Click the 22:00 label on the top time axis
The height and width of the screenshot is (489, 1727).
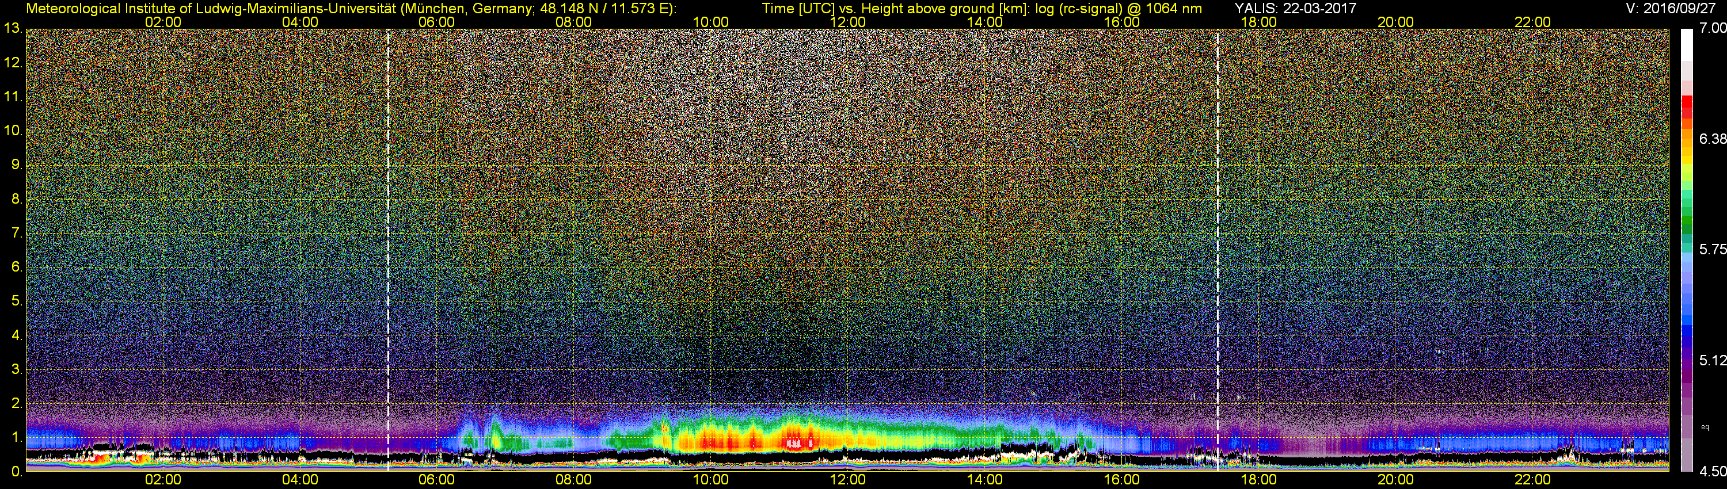coord(1532,22)
